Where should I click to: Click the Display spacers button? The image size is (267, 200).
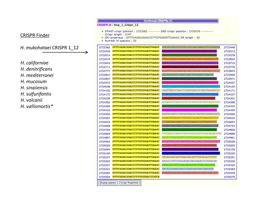pos(108,183)
